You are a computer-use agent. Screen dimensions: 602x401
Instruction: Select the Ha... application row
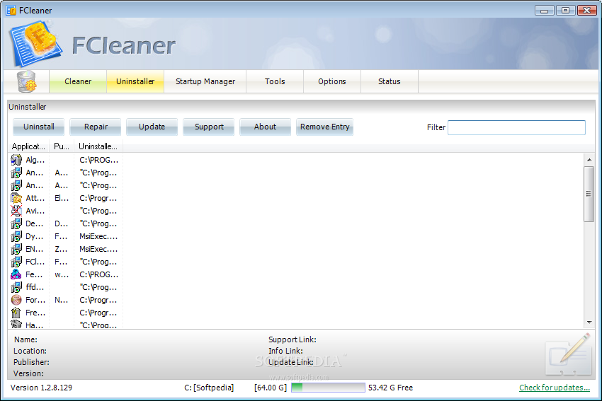coord(65,325)
